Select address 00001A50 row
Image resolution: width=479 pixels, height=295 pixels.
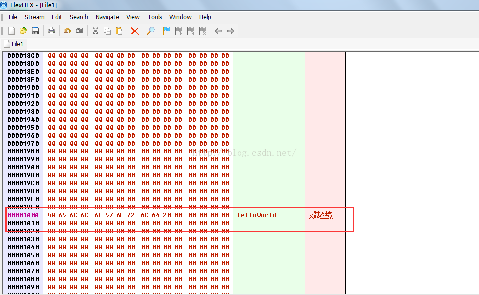pos(23,255)
